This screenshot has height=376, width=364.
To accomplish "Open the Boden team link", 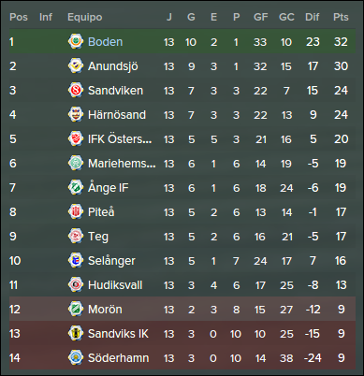I will point(106,42).
